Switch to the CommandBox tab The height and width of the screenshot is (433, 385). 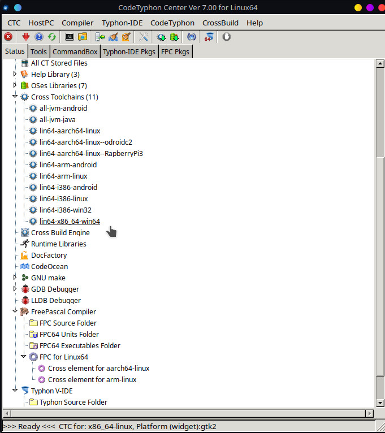pyautogui.click(x=75, y=51)
